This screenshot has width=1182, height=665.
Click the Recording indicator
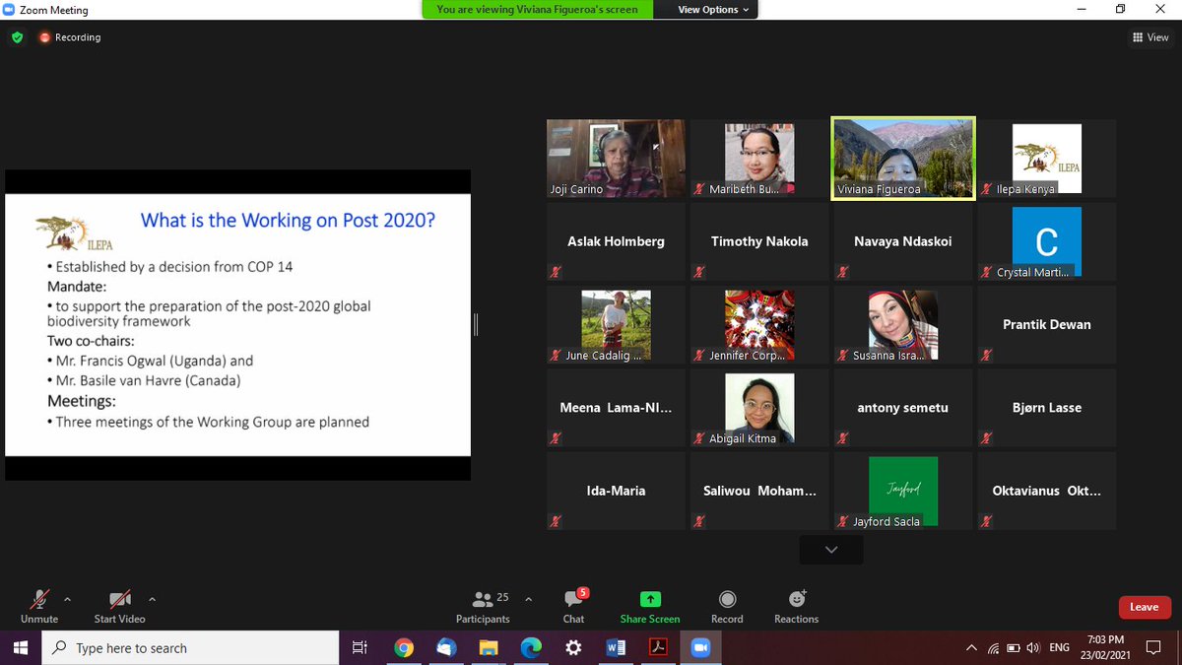[70, 37]
